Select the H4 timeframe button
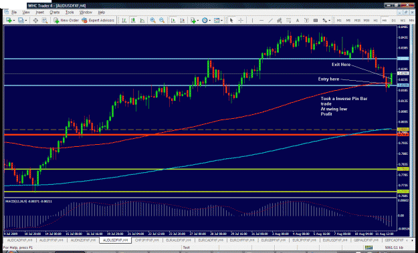 [x=385, y=20]
